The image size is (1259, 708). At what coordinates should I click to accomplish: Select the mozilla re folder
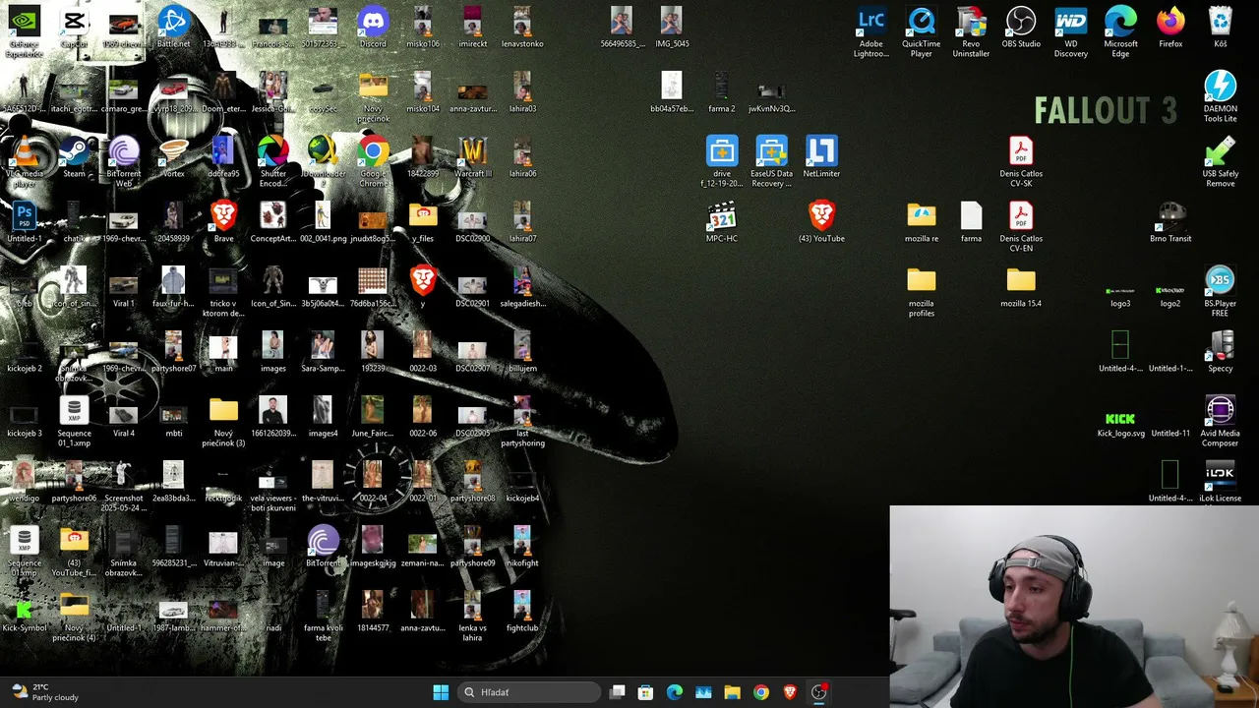[922, 222]
